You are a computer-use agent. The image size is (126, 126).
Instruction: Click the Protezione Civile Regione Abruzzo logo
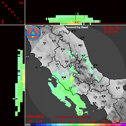click(x=33, y=33)
